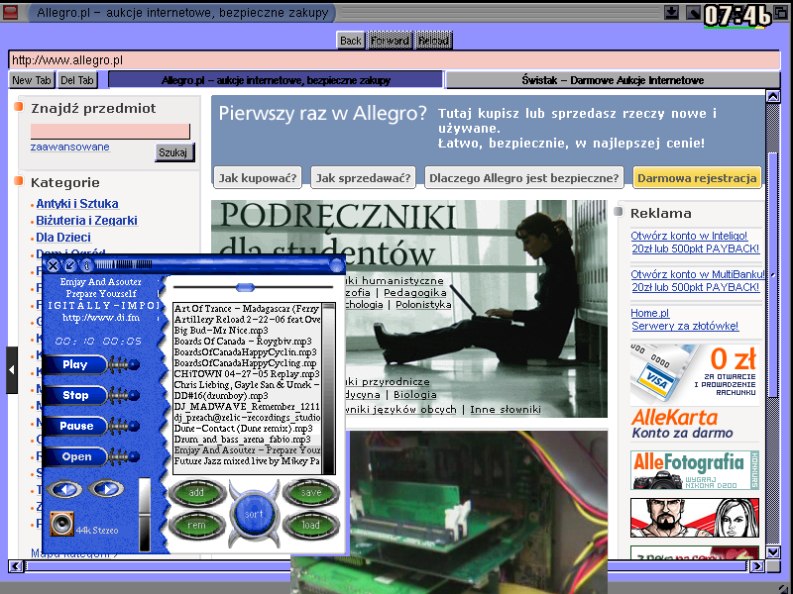Viewport: 793px width, 594px height.
Task: Switch to the Allegro.pl tab
Action: (x=276, y=80)
